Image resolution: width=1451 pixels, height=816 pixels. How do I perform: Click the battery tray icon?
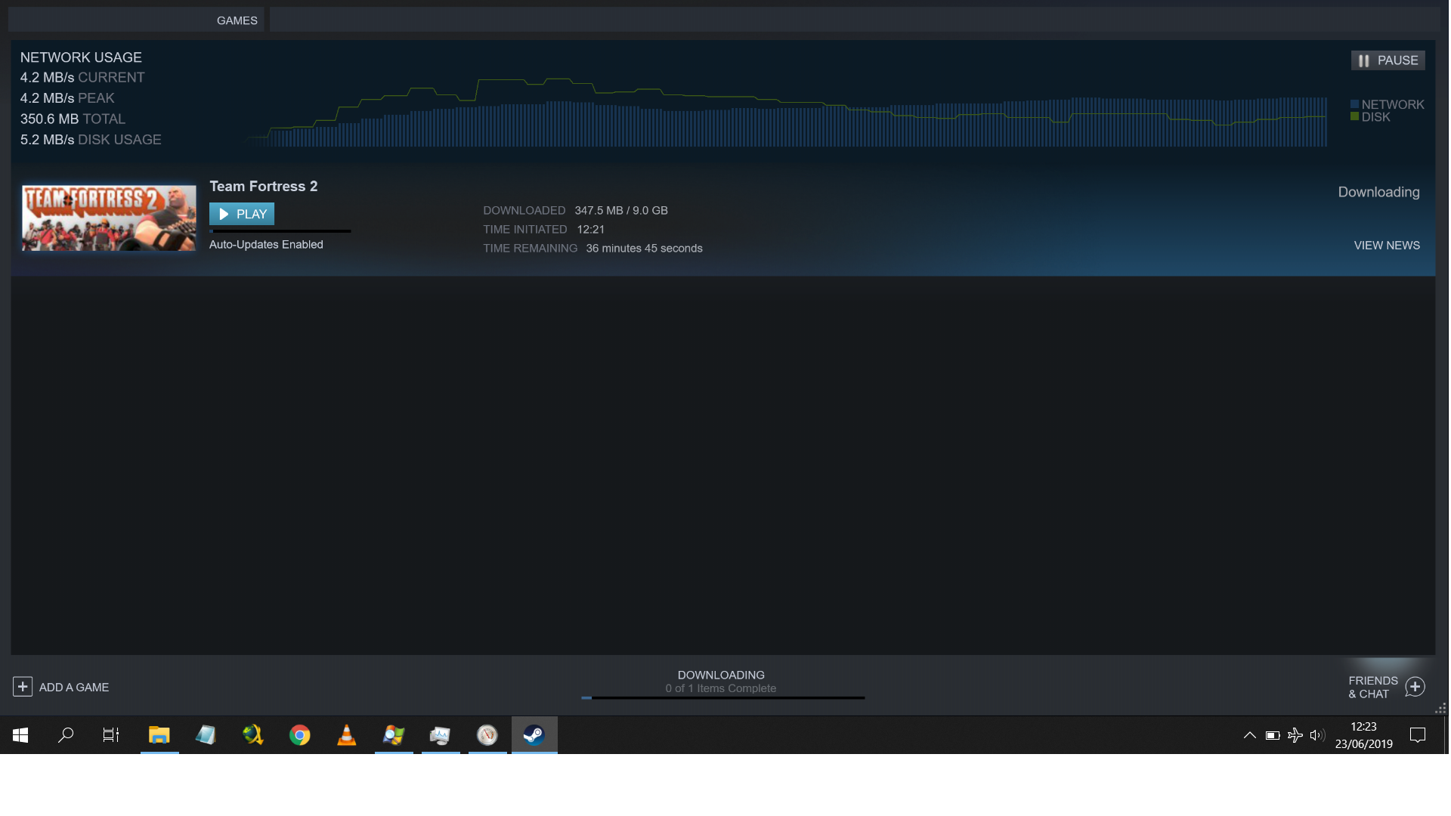pyautogui.click(x=1273, y=735)
